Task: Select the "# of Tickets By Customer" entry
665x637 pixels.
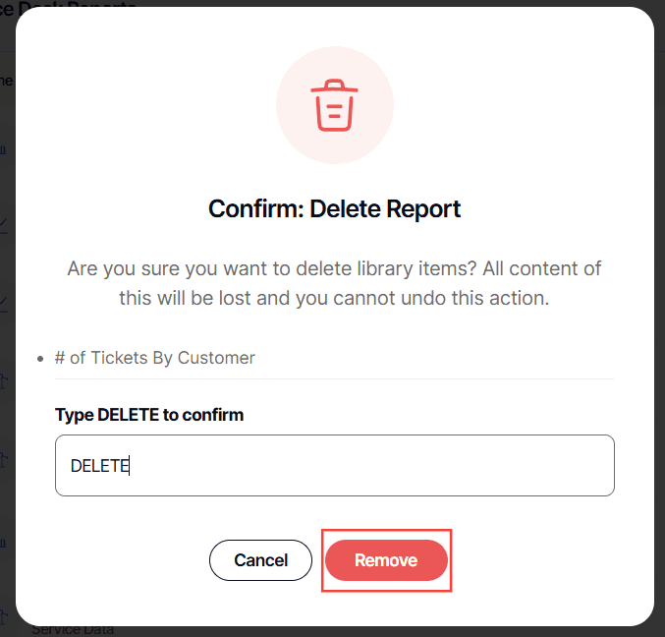Action: coord(155,358)
